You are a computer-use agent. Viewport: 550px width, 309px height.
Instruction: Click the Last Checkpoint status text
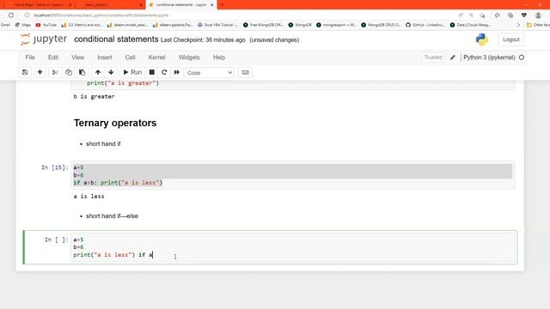203,40
